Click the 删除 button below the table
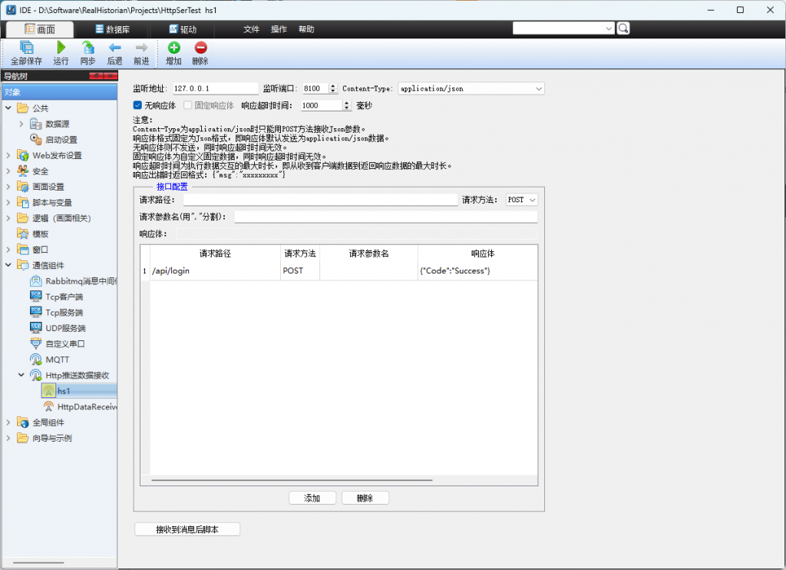This screenshot has width=786, height=570. 365,498
